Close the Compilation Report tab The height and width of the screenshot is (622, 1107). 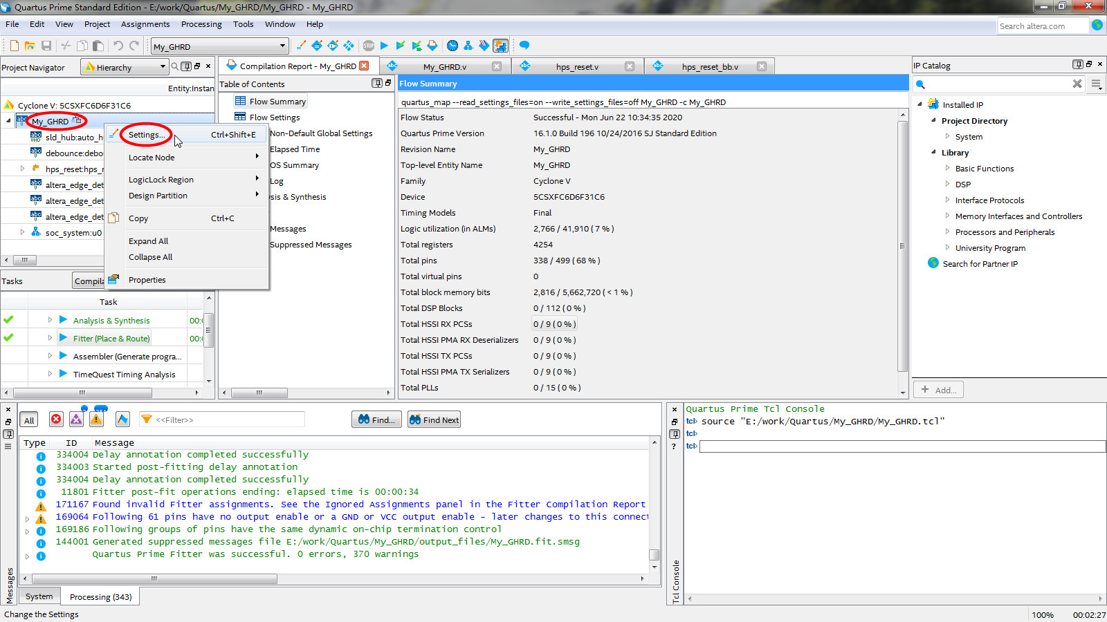[x=364, y=66]
